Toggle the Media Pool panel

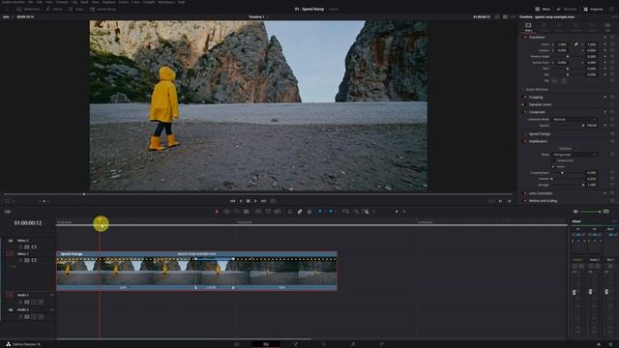[28, 9]
